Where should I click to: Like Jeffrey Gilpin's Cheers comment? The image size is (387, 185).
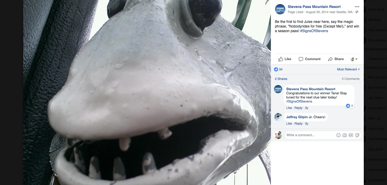[x=289, y=124]
